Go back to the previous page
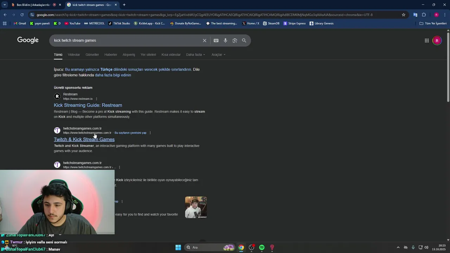Screen dimensions: 450x253 [x=5, y=15]
